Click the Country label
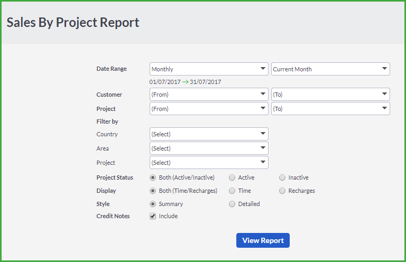Viewport: 406px width, 262px height. pos(107,134)
